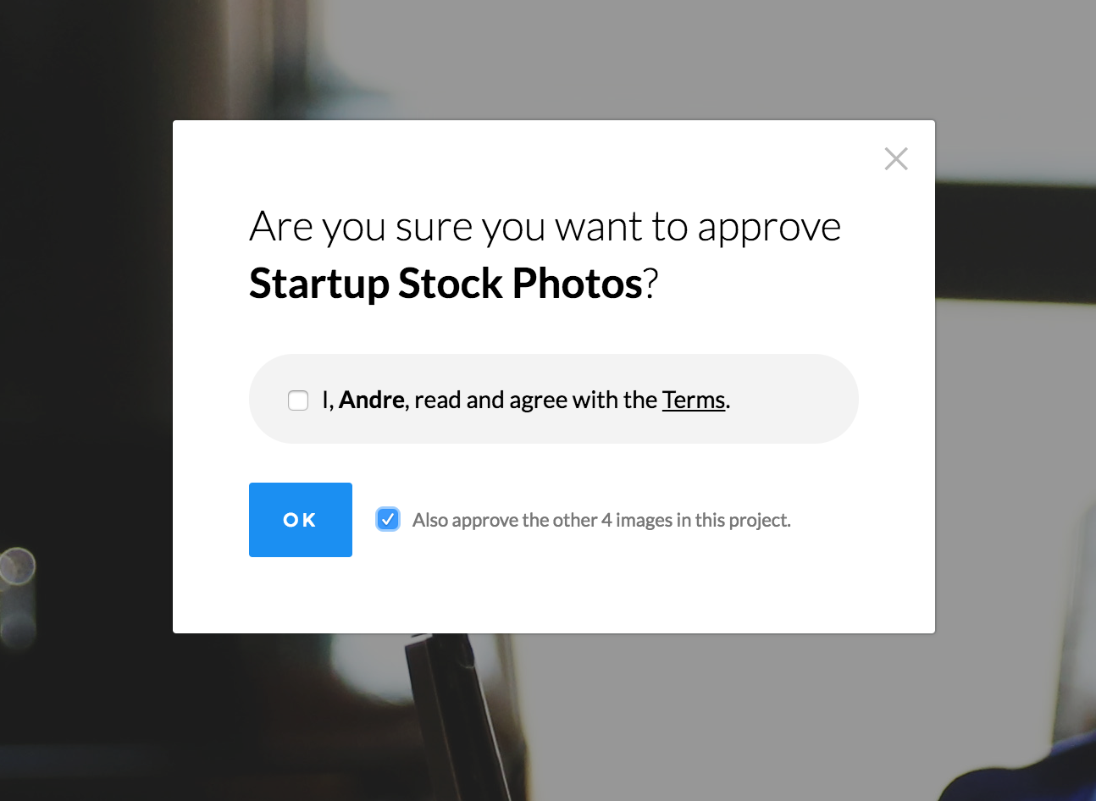Select the checkmark beside the images option
The image size is (1096, 801).
[388, 519]
